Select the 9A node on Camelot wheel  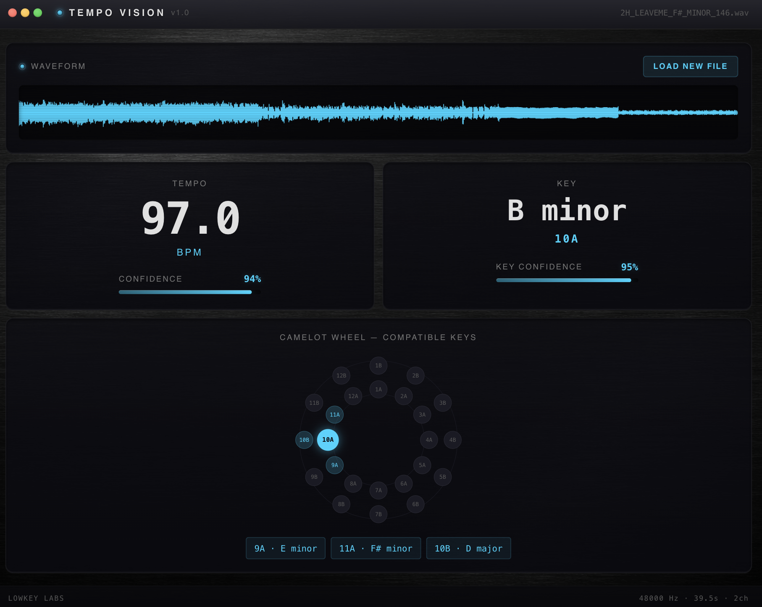(x=335, y=465)
